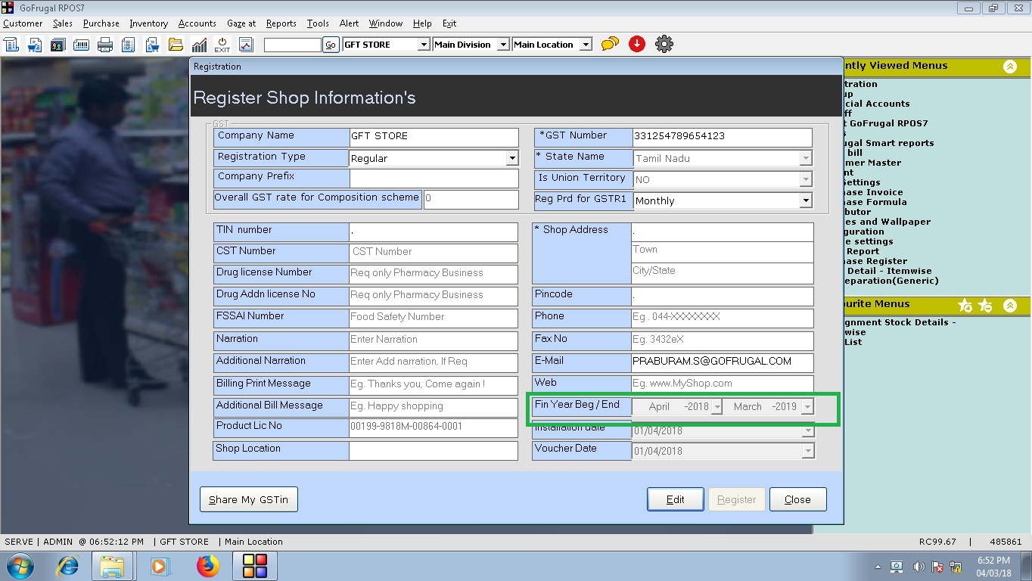1032x581 pixels.
Task: Click the E-Mail field
Action: point(723,362)
